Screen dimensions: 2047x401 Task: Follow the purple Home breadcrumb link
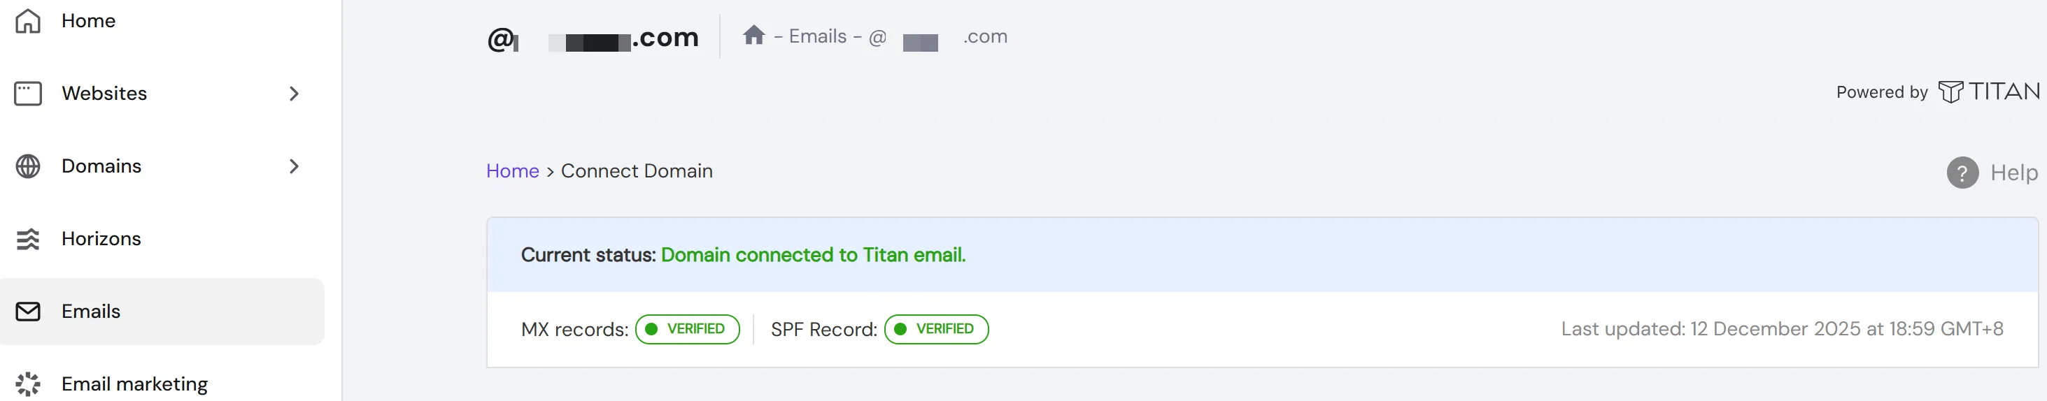pyautogui.click(x=513, y=170)
